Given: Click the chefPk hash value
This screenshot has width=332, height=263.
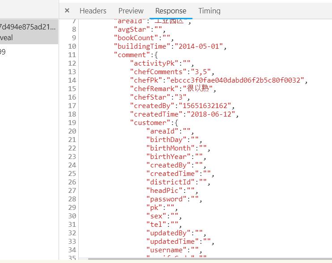Looking at the screenshot, I should coord(236,80).
